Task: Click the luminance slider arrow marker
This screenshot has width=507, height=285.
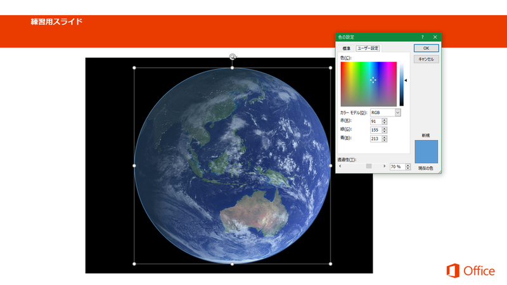Action: pos(406,80)
